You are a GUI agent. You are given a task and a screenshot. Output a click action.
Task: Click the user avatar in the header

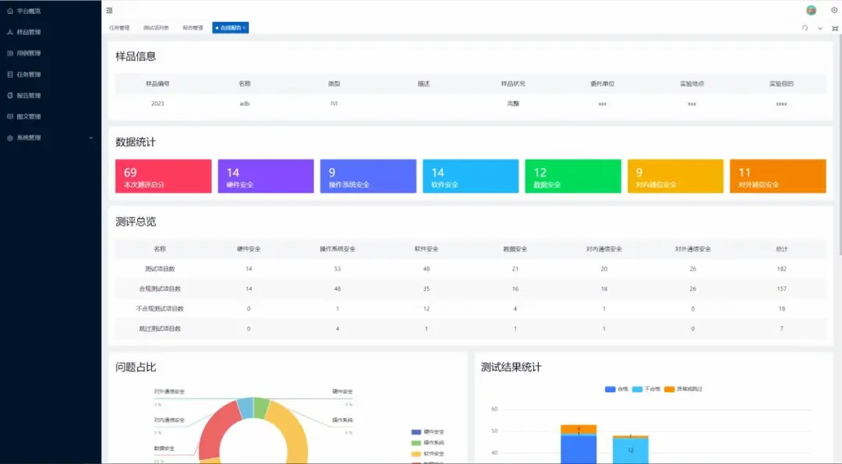811,10
